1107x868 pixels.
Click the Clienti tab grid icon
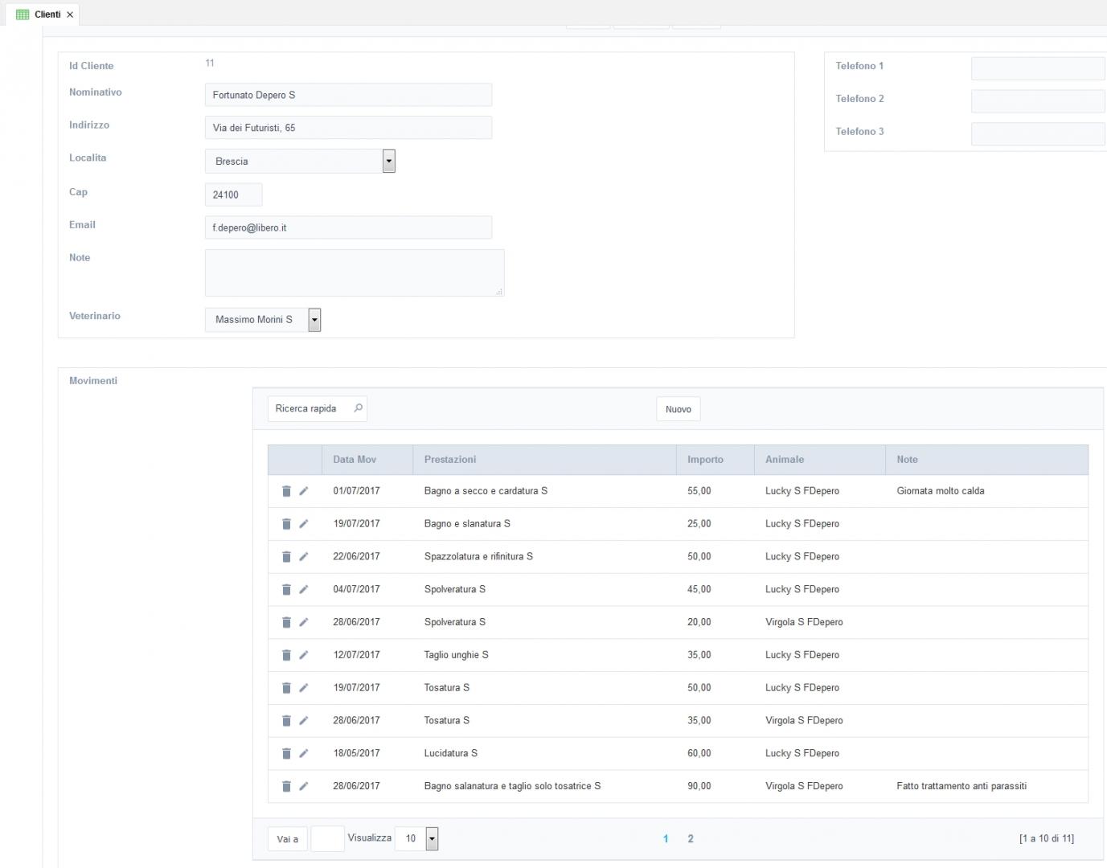pos(23,14)
